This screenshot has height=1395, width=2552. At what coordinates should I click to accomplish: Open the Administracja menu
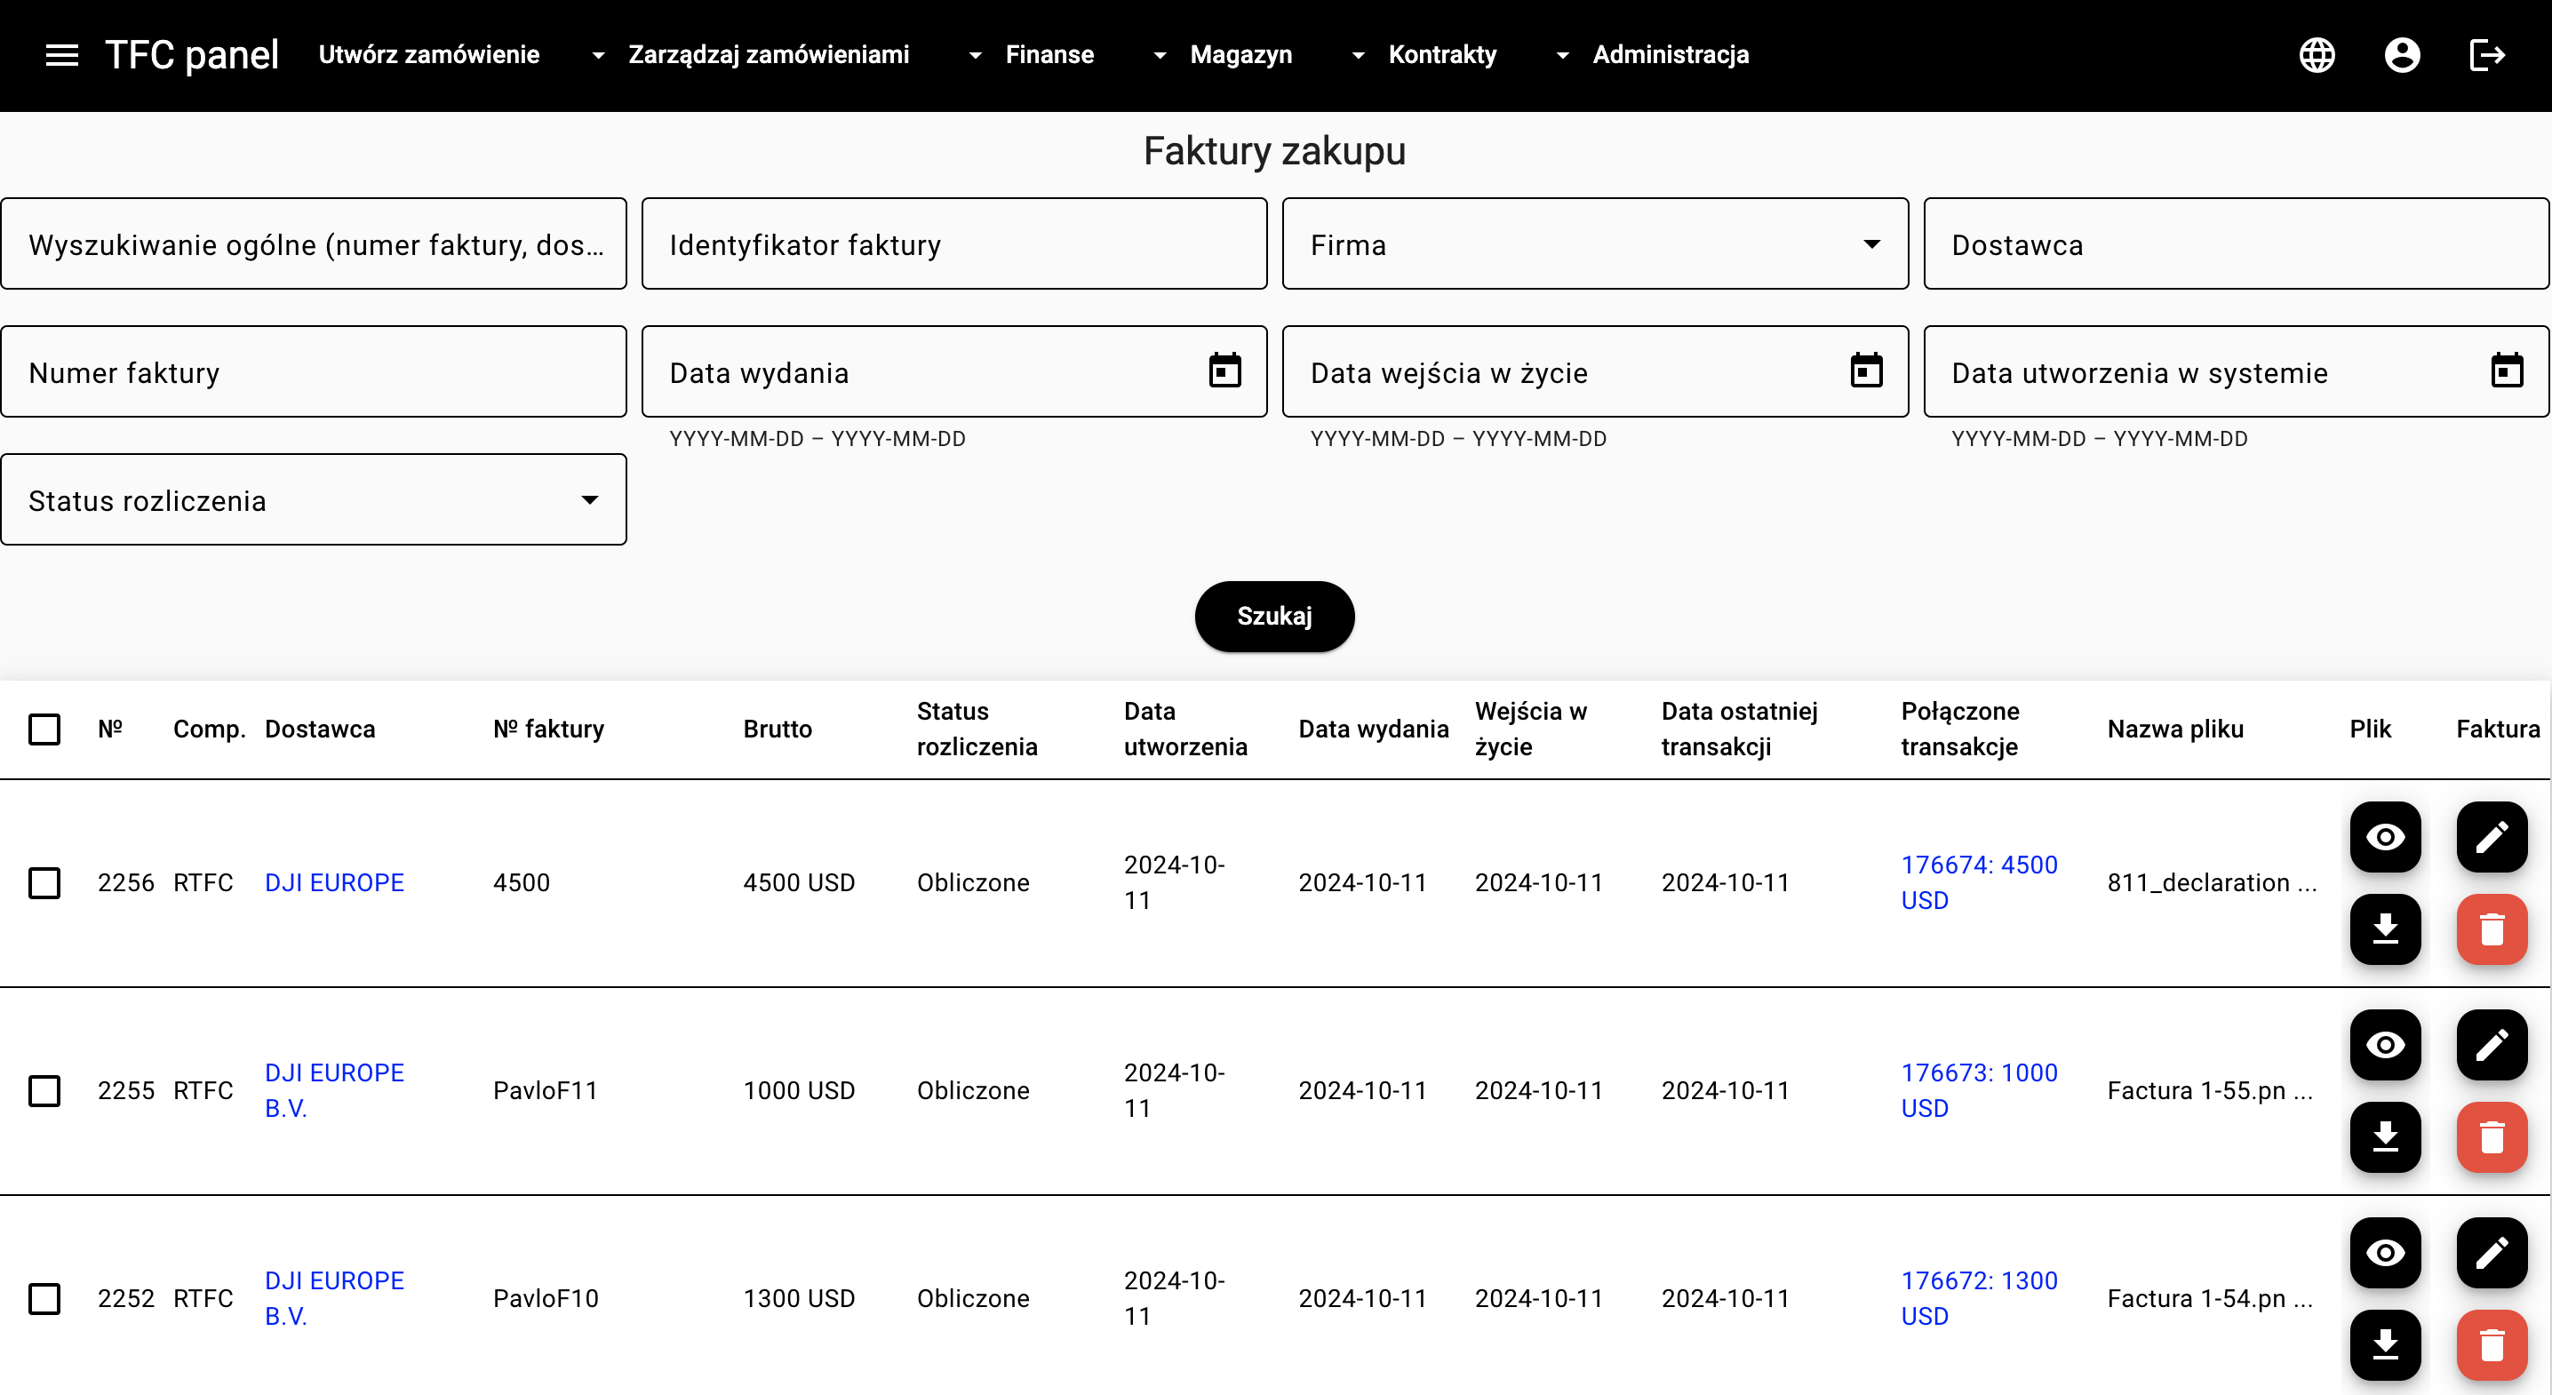pyautogui.click(x=1671, y=55)
